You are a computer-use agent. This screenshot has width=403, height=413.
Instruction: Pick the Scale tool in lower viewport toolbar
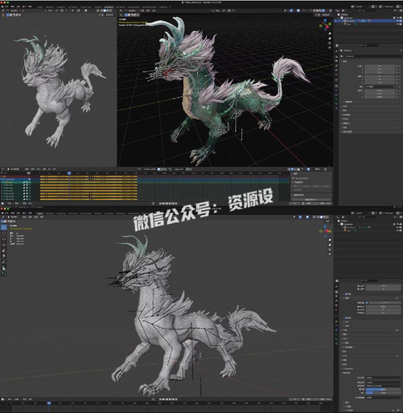(4, 250)
